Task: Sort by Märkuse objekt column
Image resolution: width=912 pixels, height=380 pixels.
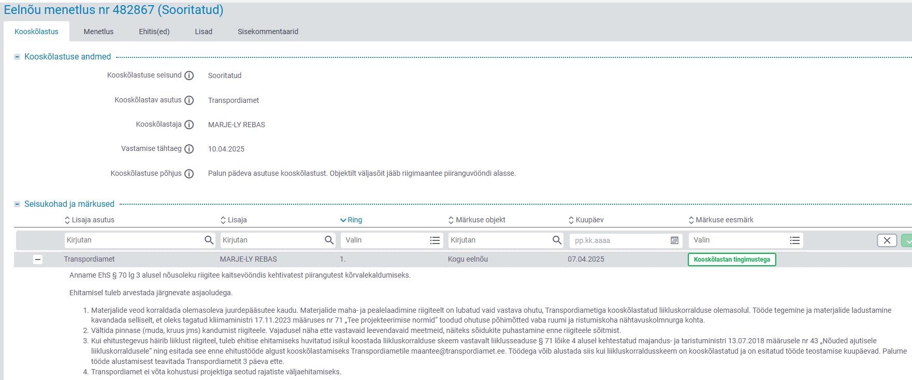Action: pyautogui.click(x=477, y=220)
